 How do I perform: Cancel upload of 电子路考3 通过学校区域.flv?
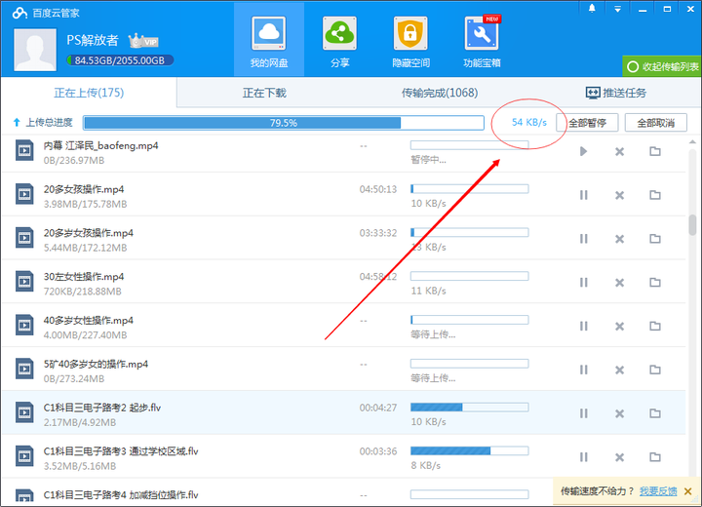619,457
